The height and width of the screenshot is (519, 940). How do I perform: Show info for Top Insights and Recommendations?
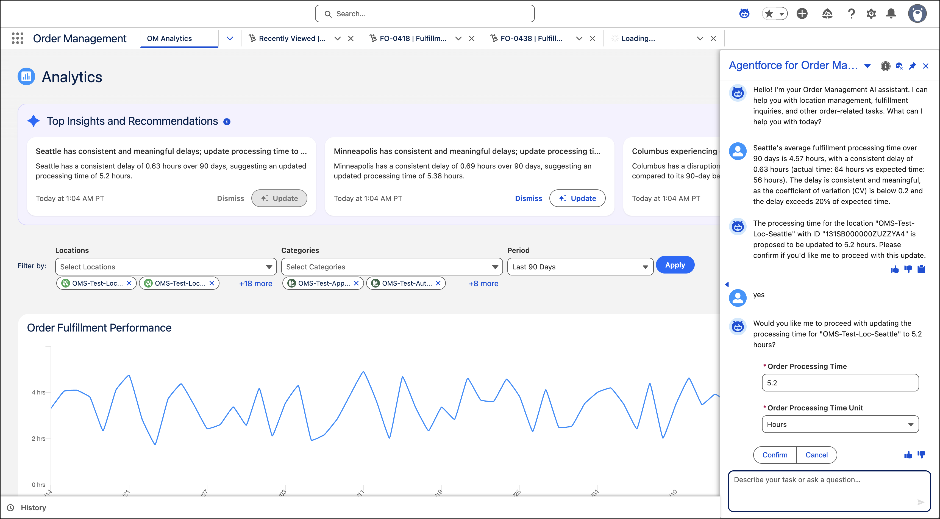(x=227, y=122)
